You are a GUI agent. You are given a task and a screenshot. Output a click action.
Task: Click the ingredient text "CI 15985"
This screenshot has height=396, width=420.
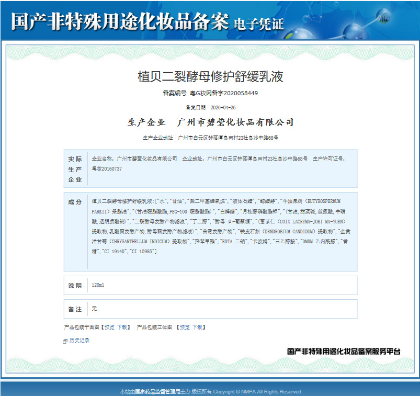(142, 252)
